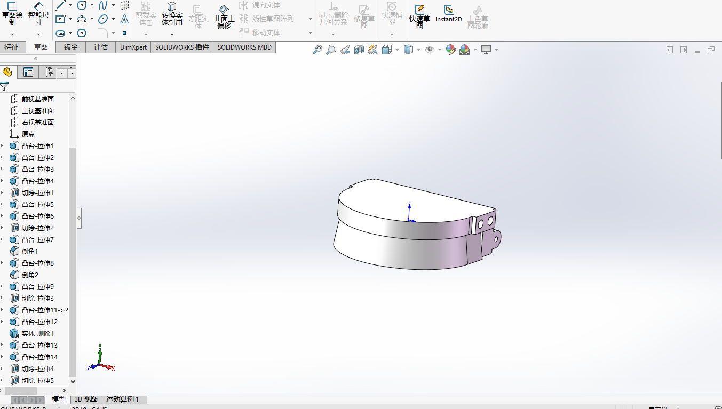Switch to the 特征 (Features) tab
Viewport: 722px width, 409px height.
point(11,47)
